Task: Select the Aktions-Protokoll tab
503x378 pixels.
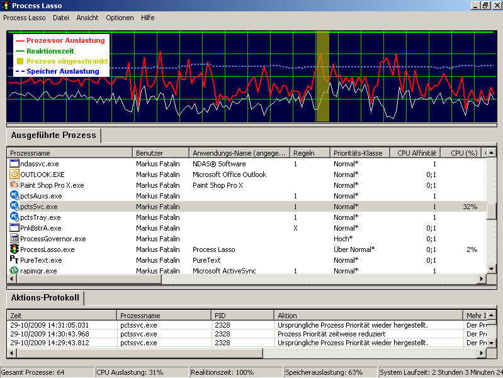Action: (x=45, y=297)
